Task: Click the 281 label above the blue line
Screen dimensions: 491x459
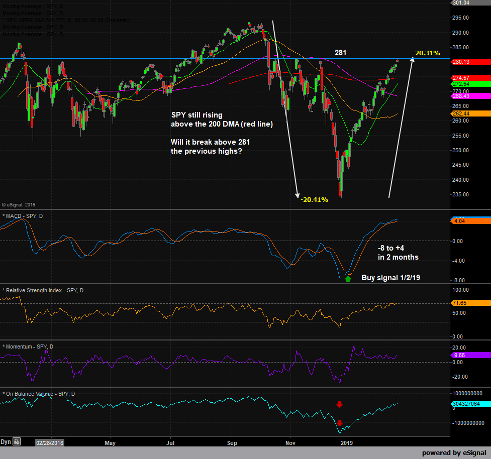Action: [x=340, y=53]
